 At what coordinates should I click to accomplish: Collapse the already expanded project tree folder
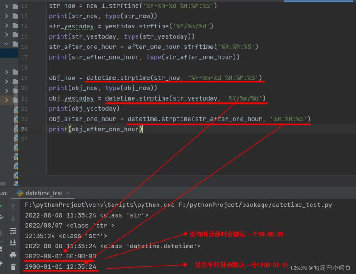pyautogui.click(x=6, y=44)
